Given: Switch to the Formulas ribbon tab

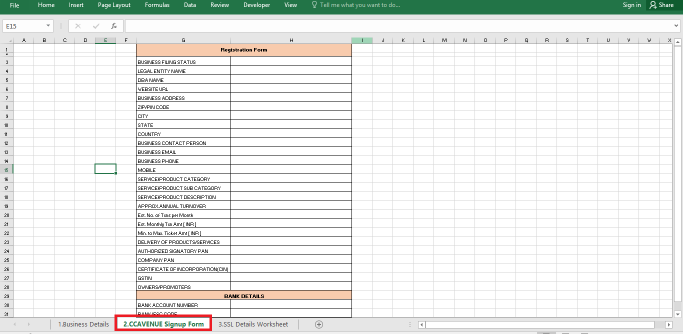Looking at the screenshot, I should pos(157,5).
